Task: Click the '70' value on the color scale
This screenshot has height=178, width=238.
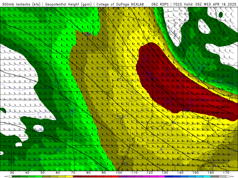Action: coord(73,173)
